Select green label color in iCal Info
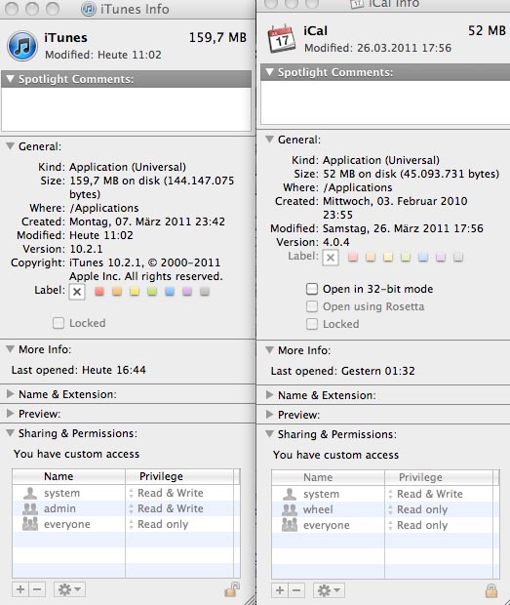The image size is (510, 605). [x=406, y=257]
